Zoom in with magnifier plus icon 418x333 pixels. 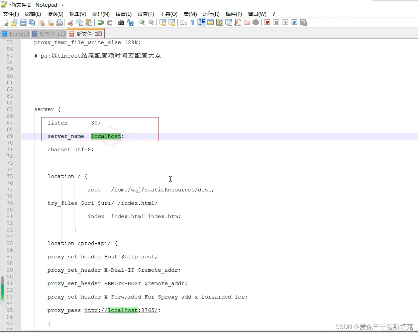pyautogui.click(x=142, y=22)
